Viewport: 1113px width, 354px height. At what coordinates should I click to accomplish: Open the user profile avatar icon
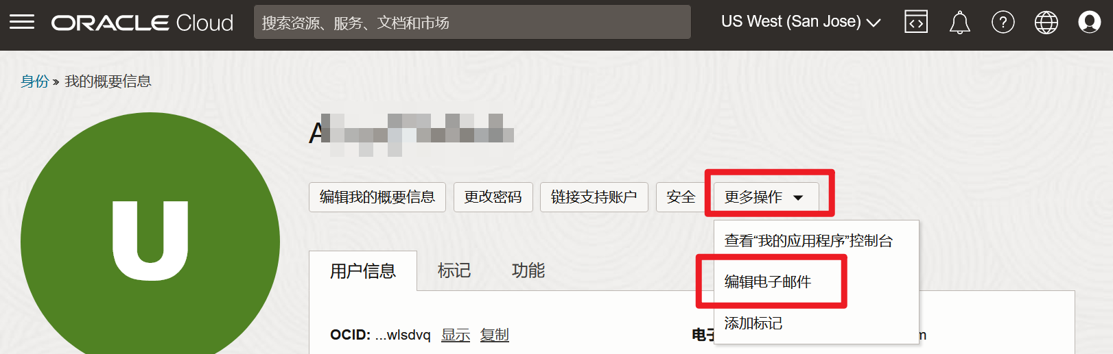tap(1089, 23)
